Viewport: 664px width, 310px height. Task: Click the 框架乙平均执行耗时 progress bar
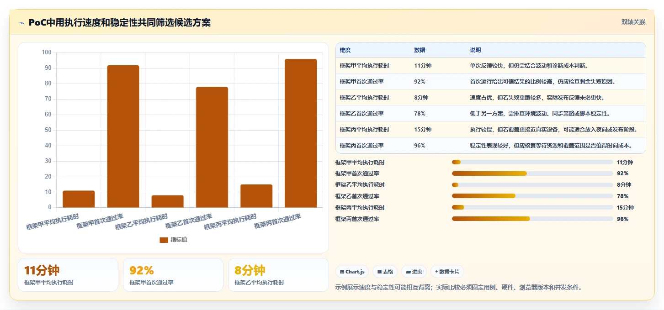[532, 185]
